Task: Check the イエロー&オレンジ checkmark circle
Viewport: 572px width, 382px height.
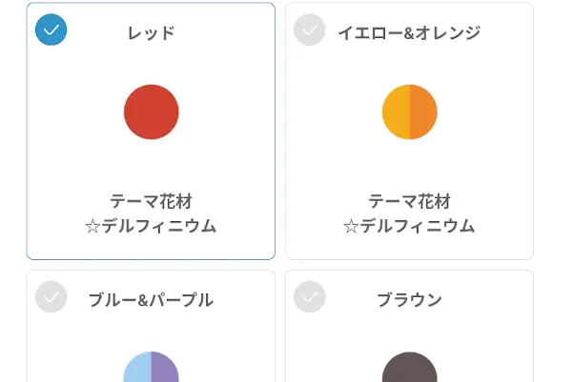Action: tap(309, 30)
